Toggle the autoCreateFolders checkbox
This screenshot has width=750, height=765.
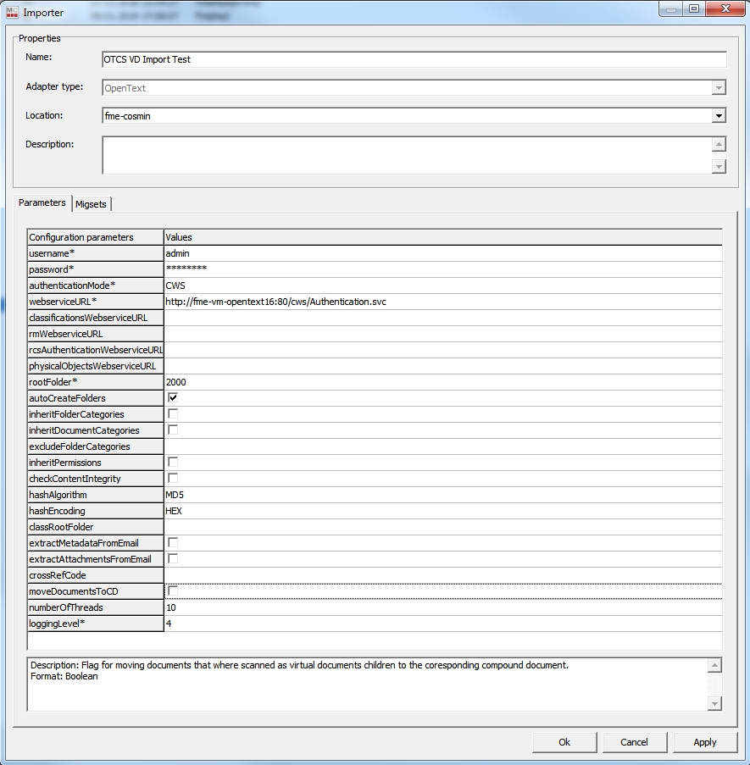pos(173,398)
